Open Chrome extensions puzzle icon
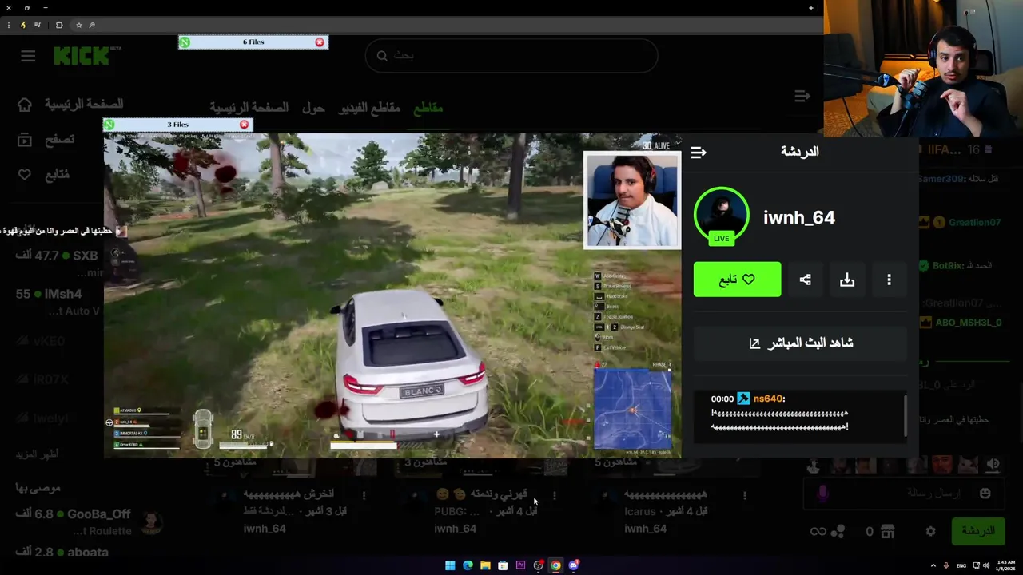This screenshot has width=1023, height=575. click(x=58, y=25)
